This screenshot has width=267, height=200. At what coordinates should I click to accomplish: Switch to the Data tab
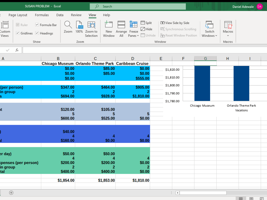coord(60,15)
